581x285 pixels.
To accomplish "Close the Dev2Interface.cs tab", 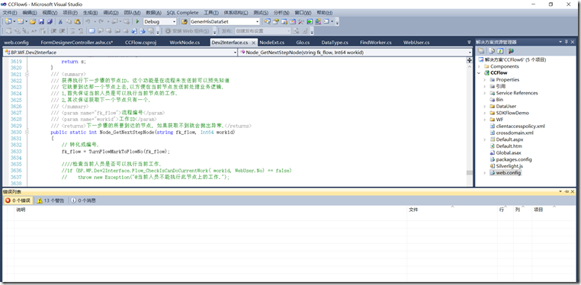I will coord(253,43).
